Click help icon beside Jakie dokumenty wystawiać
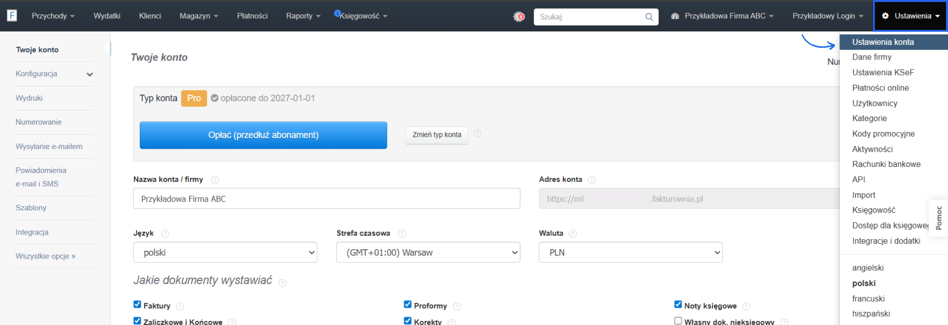 click(282, 283)
